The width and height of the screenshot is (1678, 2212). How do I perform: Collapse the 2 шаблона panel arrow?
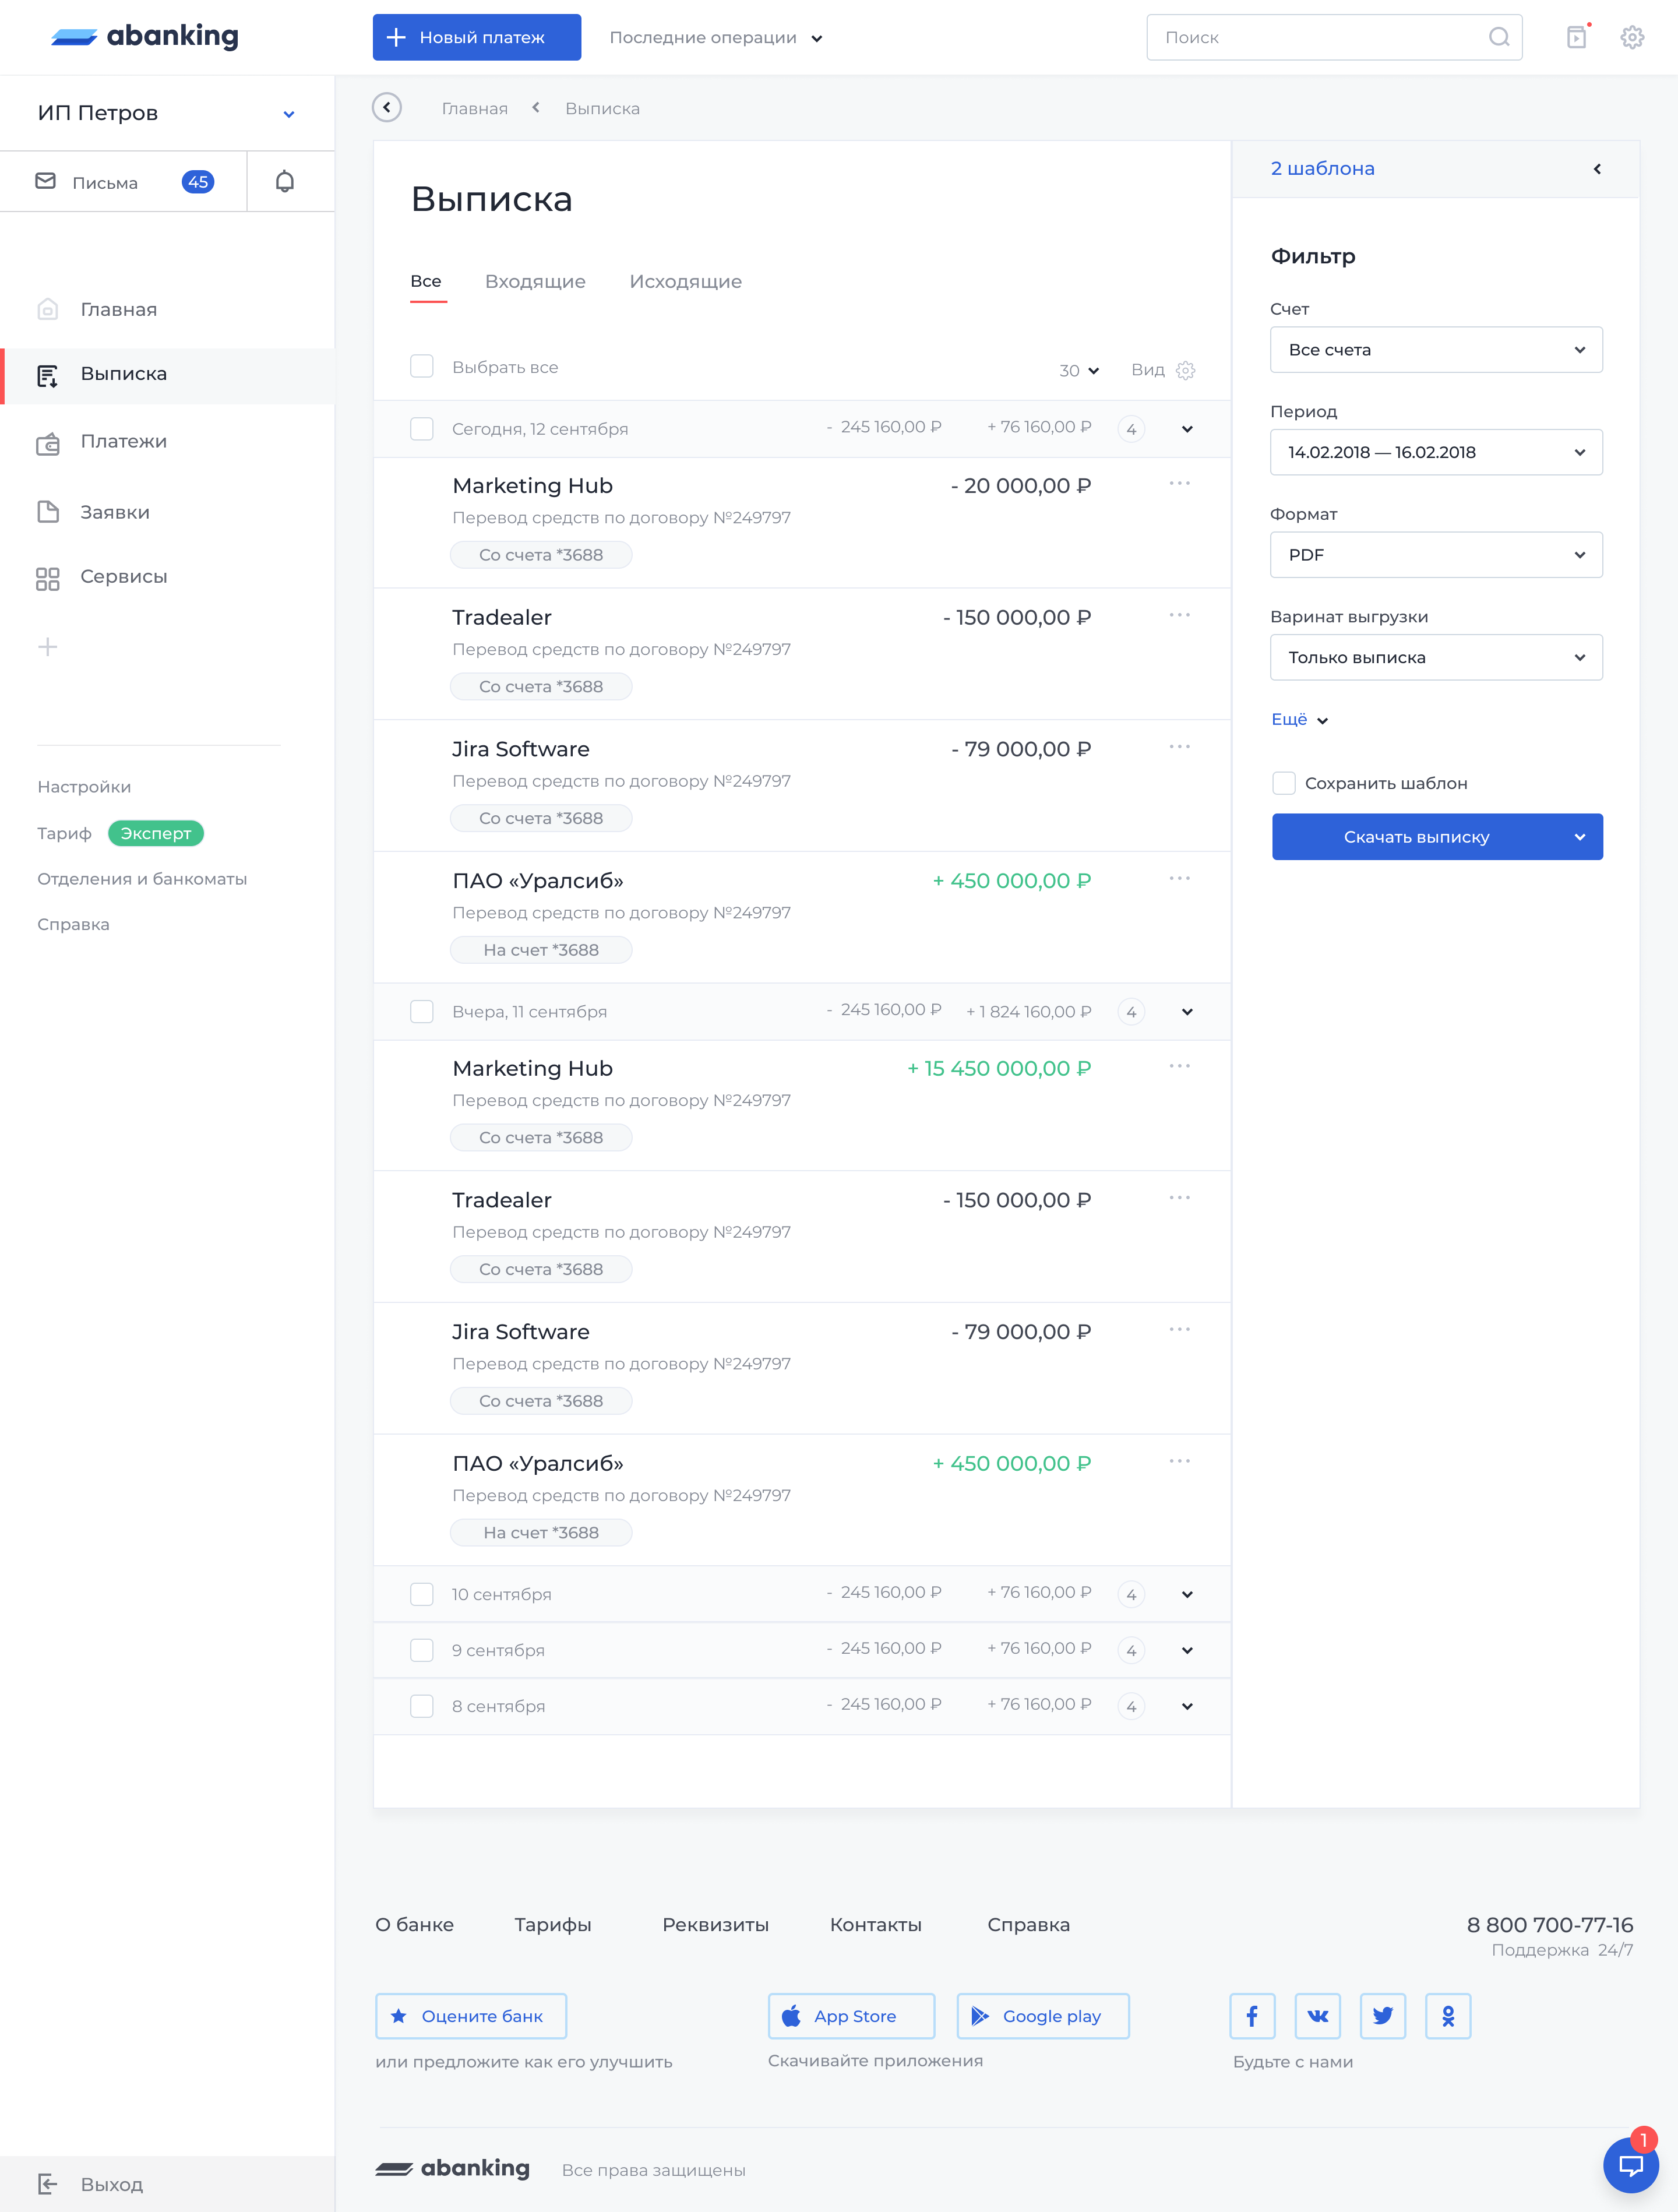[x=1597, y=169]
